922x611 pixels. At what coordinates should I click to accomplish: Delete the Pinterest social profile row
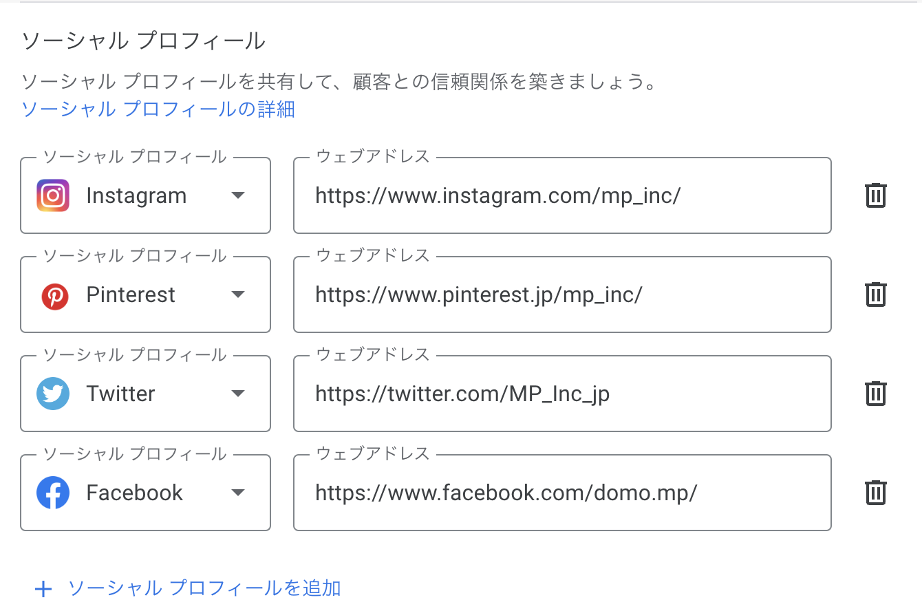click(x=875, y=294)
